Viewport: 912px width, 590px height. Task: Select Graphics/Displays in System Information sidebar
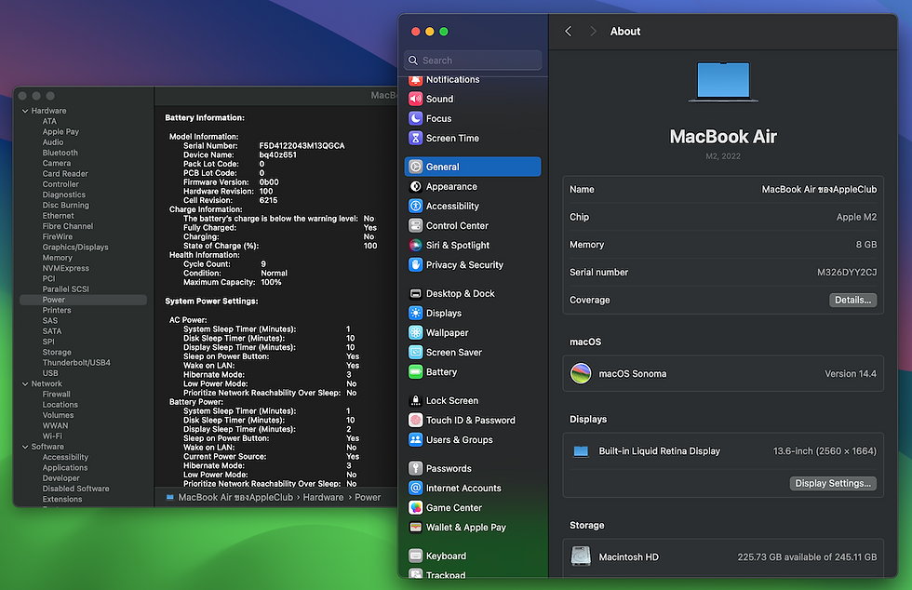click(x=75, y=248)
